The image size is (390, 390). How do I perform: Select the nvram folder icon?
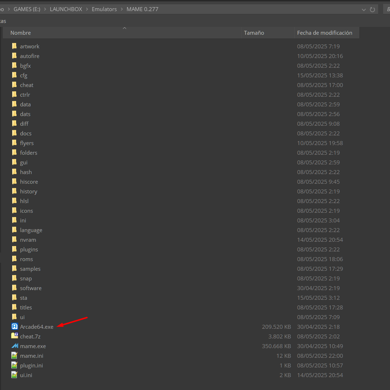[14, 240]
